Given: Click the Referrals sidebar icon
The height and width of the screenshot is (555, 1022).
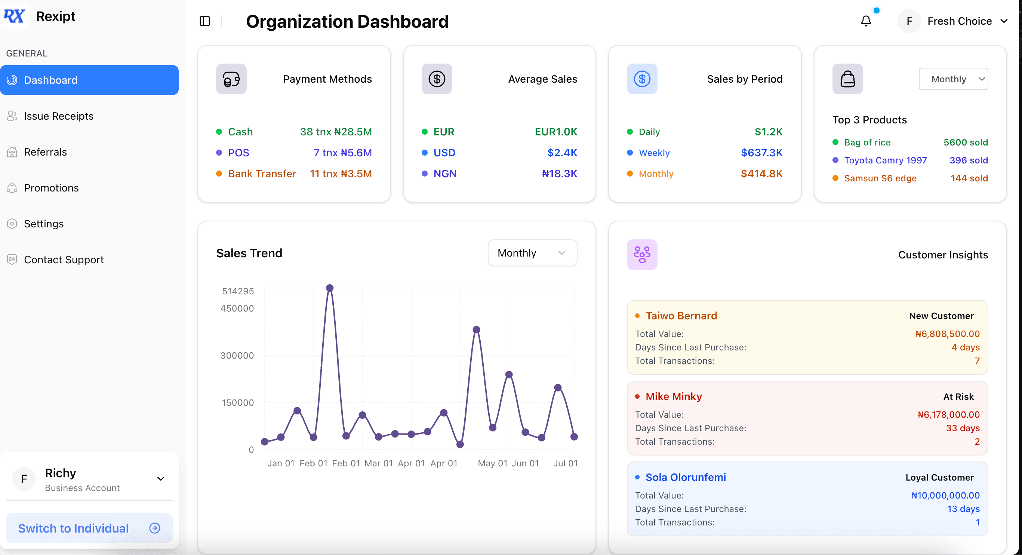Looking at the screenshot, I should click(x=12, y=152).
